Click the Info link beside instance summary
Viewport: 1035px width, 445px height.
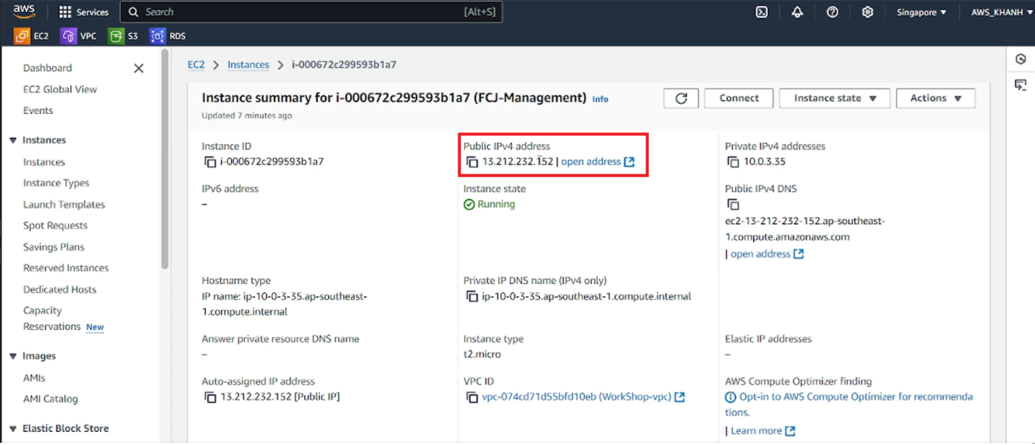(x=600, y=99)
